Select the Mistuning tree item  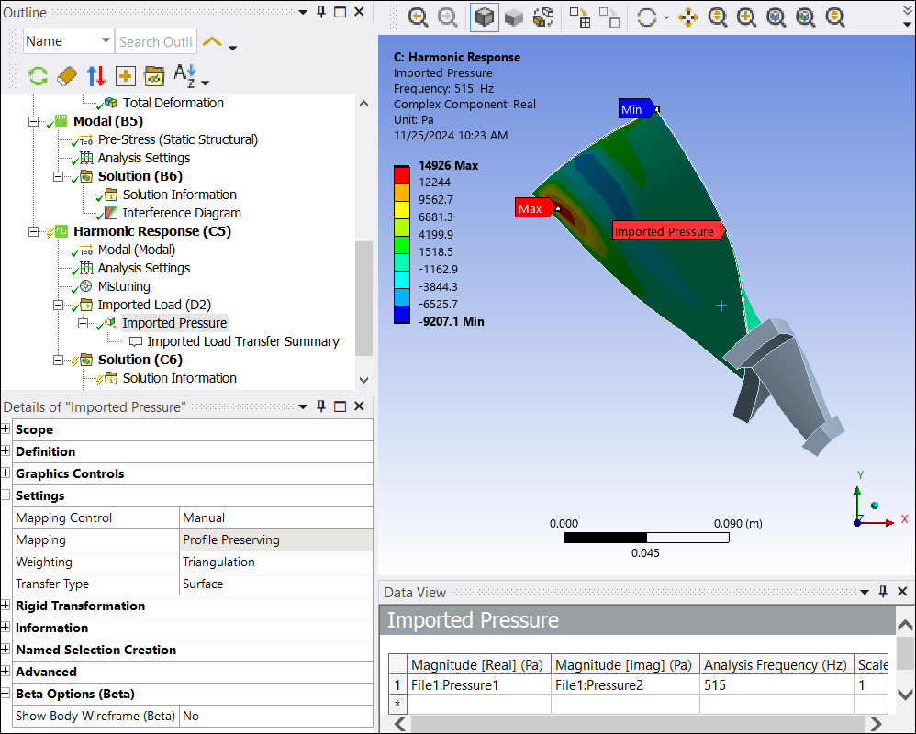[x=124, y=286]
